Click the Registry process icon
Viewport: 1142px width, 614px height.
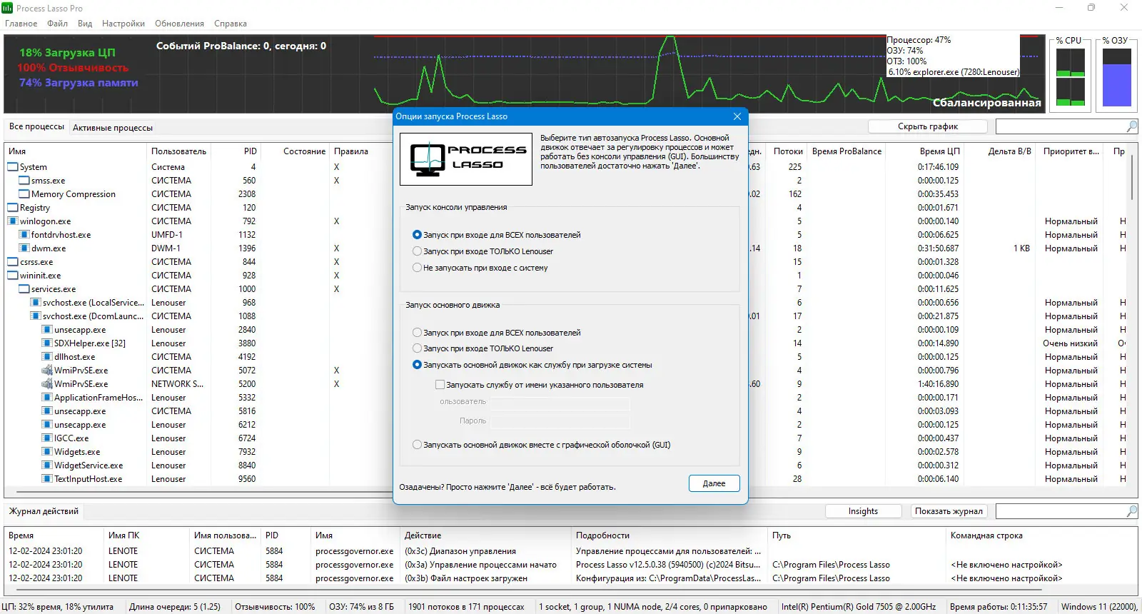coord(13,208)
